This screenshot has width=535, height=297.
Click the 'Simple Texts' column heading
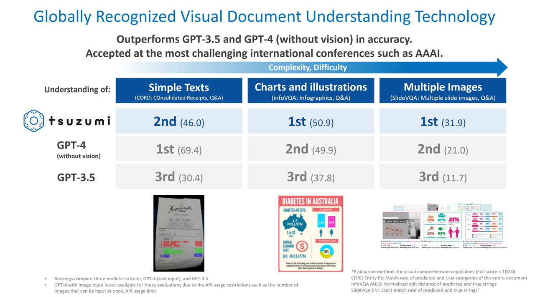pyautogui.click(x=179, y=87)
